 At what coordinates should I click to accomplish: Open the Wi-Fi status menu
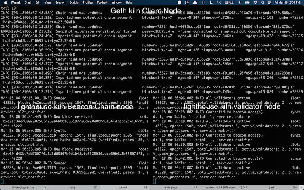pos(255,2)
